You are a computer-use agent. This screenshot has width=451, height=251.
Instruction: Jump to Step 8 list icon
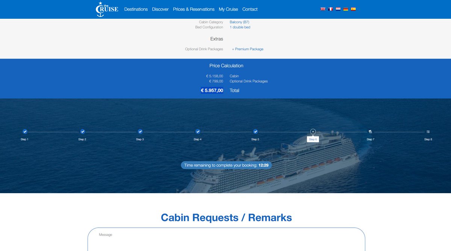coord(428,132)
